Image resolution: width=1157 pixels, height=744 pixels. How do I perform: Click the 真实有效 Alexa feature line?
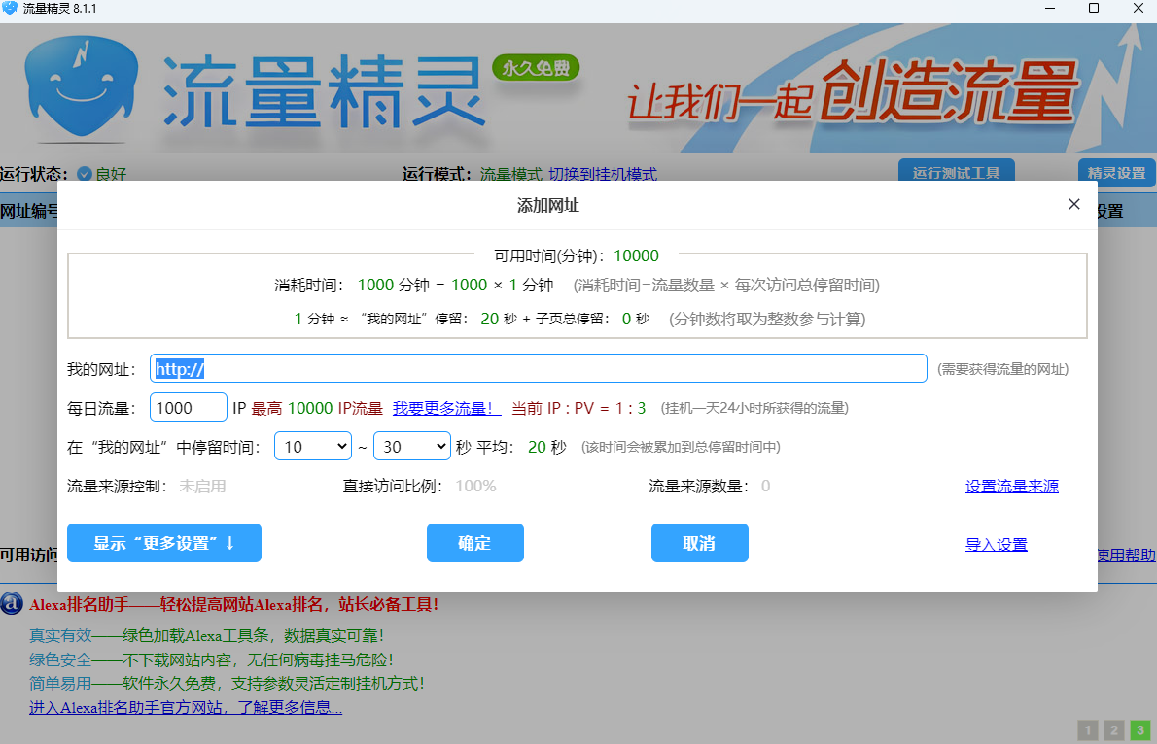pos(206,635)
